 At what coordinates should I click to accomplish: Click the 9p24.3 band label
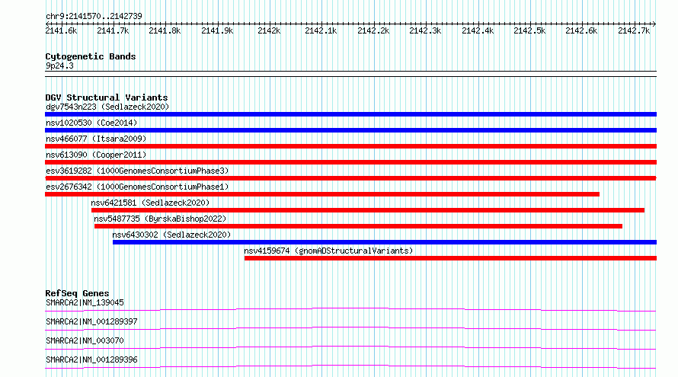pos(59,65)
